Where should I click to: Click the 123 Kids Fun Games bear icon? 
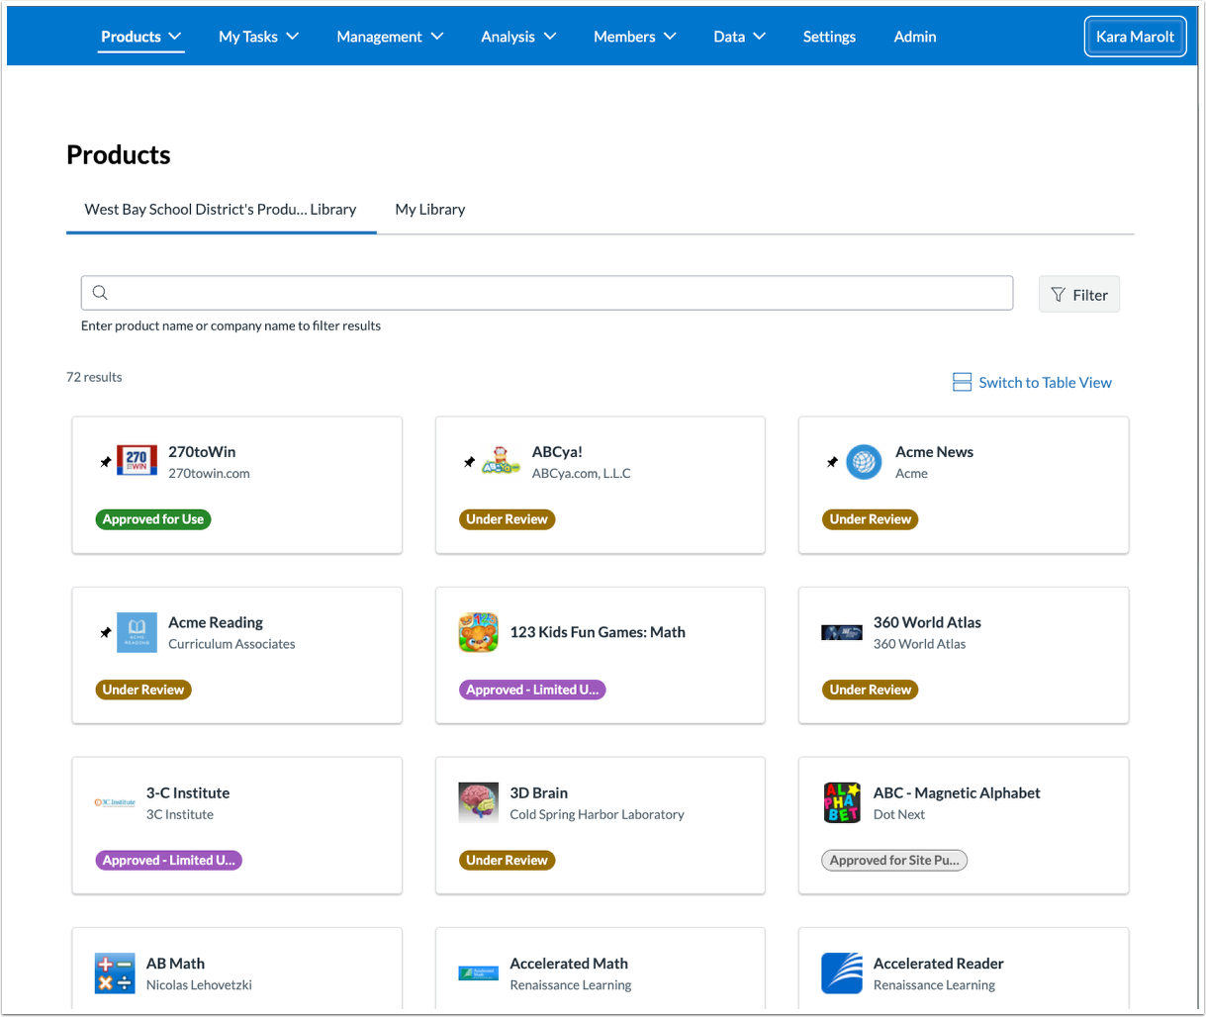(478, 632)
